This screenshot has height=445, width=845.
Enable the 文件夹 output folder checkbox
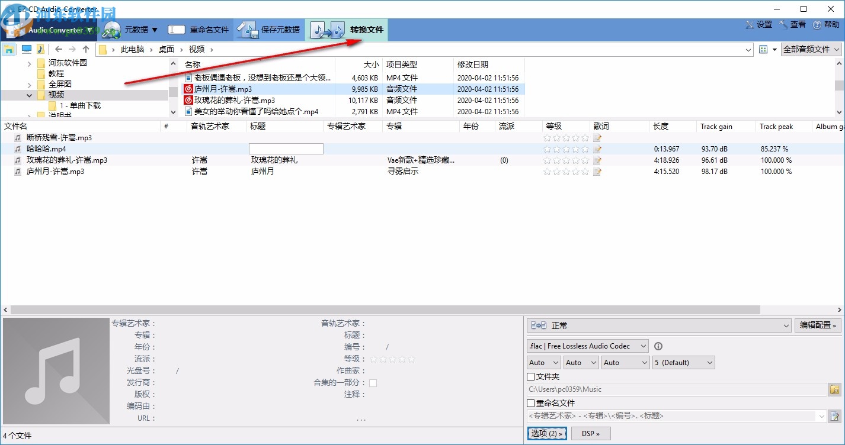click(x=530, y=376)
